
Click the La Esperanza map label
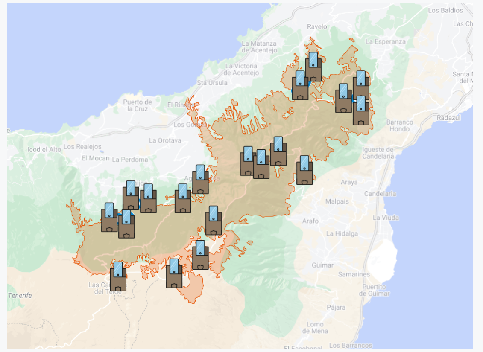click(x=386, y=41)
